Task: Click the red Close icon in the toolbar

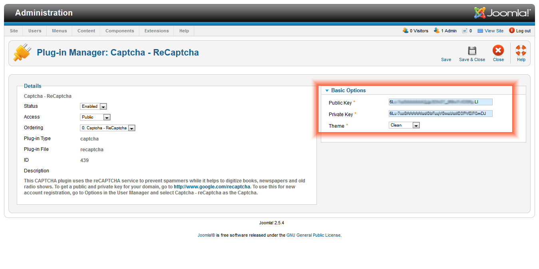Action: click(x=498, y=50)
